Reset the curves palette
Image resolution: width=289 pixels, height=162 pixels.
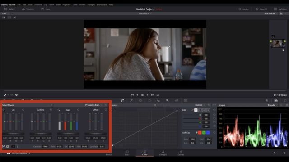click(x=209, y=105)
